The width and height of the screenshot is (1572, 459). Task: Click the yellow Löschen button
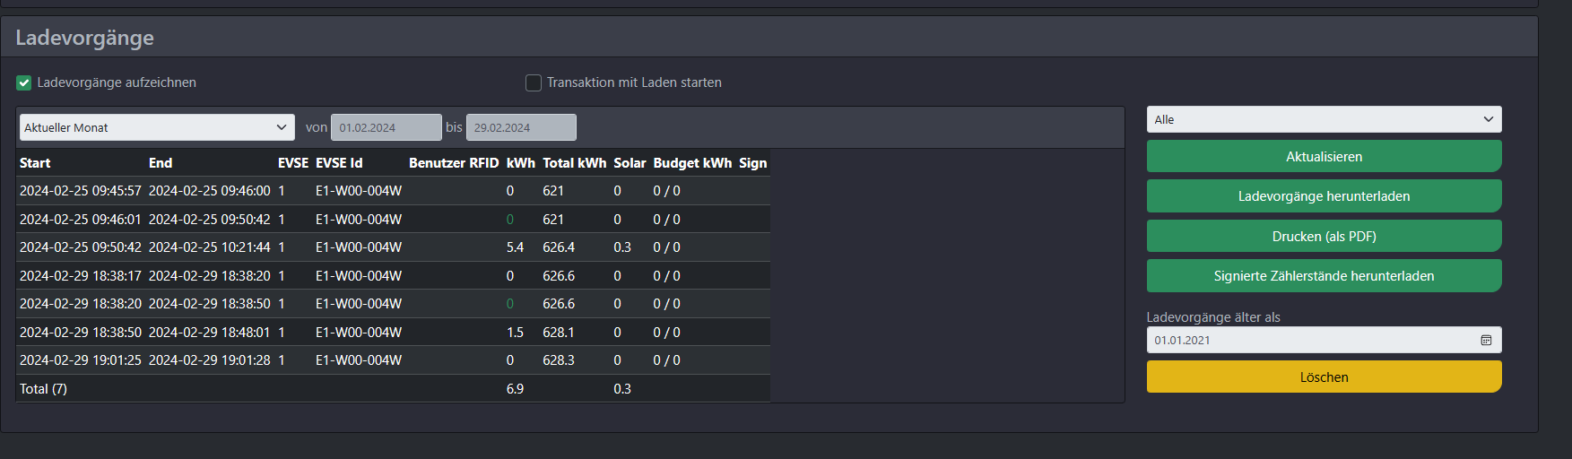(x=1324, y=377)
